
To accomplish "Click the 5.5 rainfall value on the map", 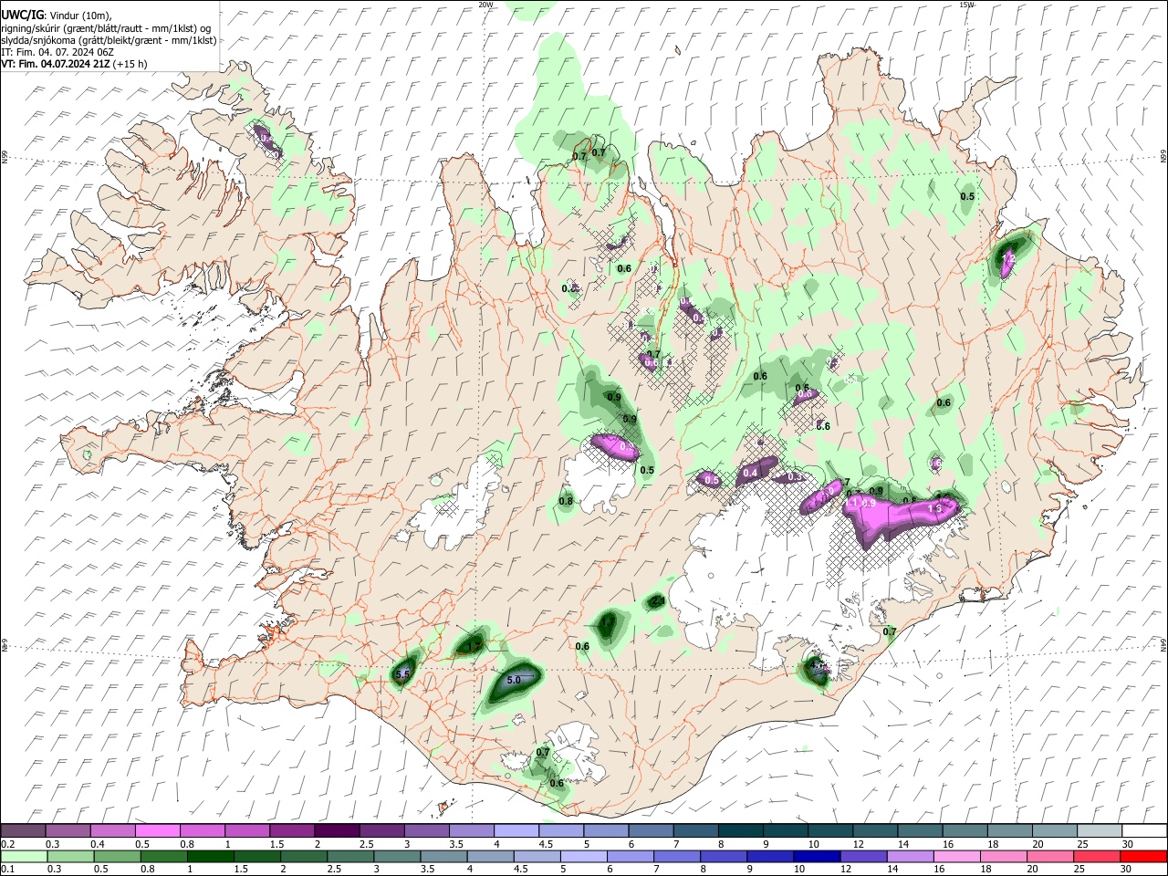I will pos(403,674).
